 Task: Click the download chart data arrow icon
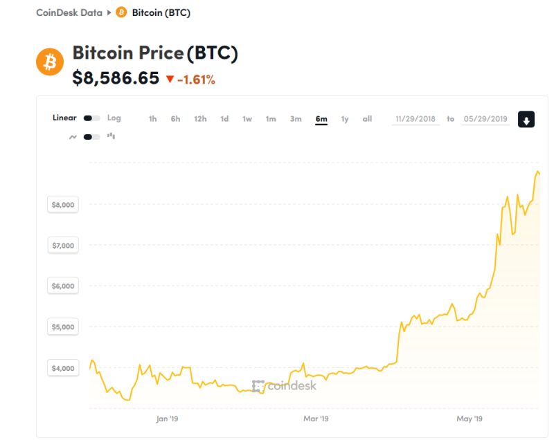click(x=526, y=119)
